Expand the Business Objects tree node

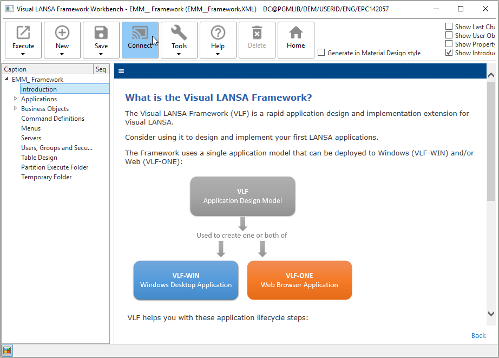[15, 109]
